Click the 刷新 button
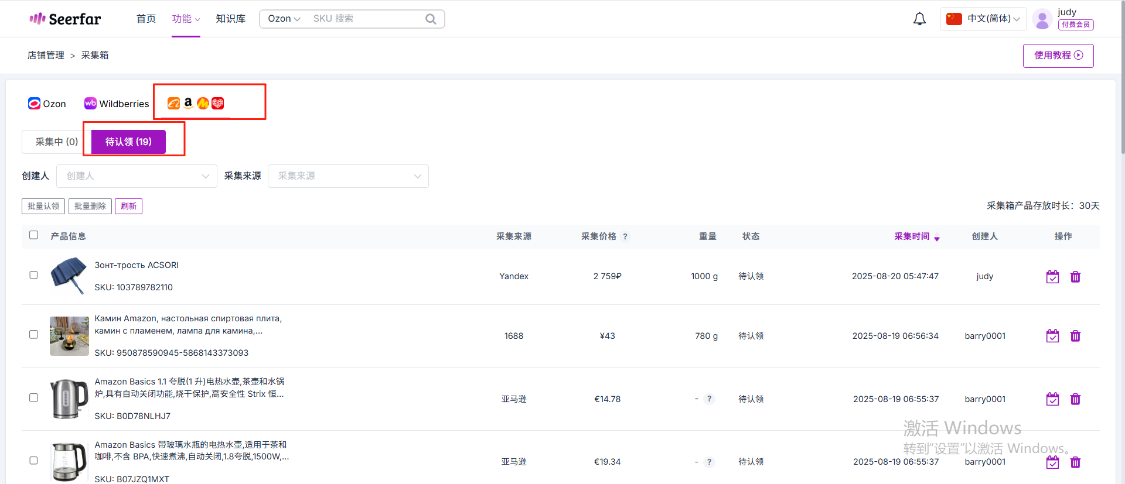The image size is (1125, 484). coord(128,206)
